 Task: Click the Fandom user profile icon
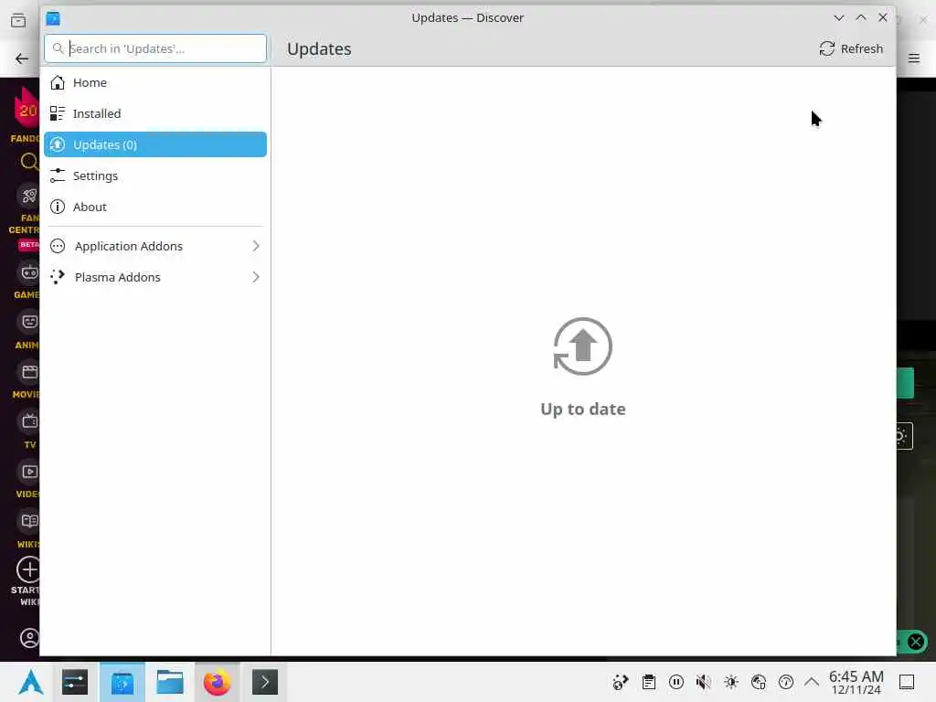(x=28, y=637)
